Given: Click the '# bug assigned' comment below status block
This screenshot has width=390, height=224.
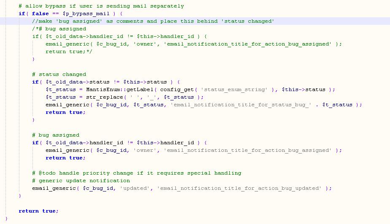Looking at the screenshot, I should point(56,135).
